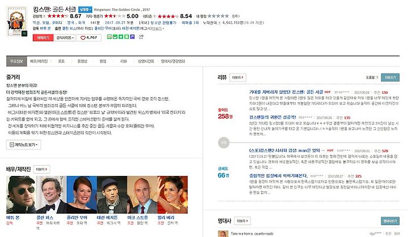Viewport: 408px width, 237px height.
Task: Switch to the 포토 tab
Action: tap(61, 61)
